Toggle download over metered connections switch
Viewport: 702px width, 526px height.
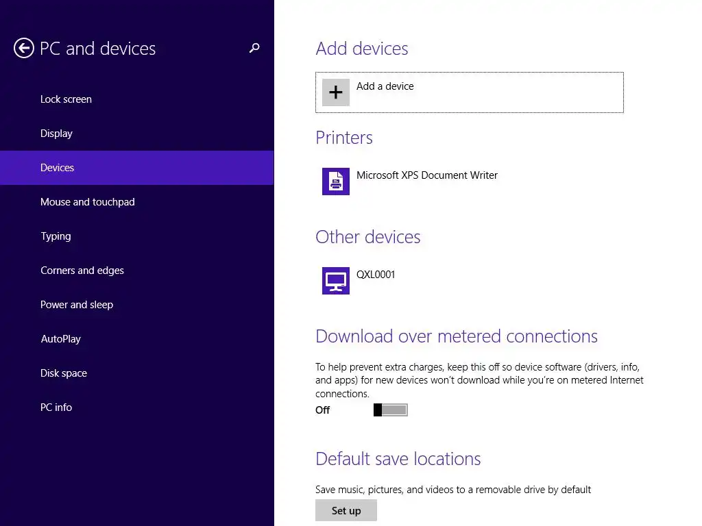pyautogui.click(x=391, y=410)
